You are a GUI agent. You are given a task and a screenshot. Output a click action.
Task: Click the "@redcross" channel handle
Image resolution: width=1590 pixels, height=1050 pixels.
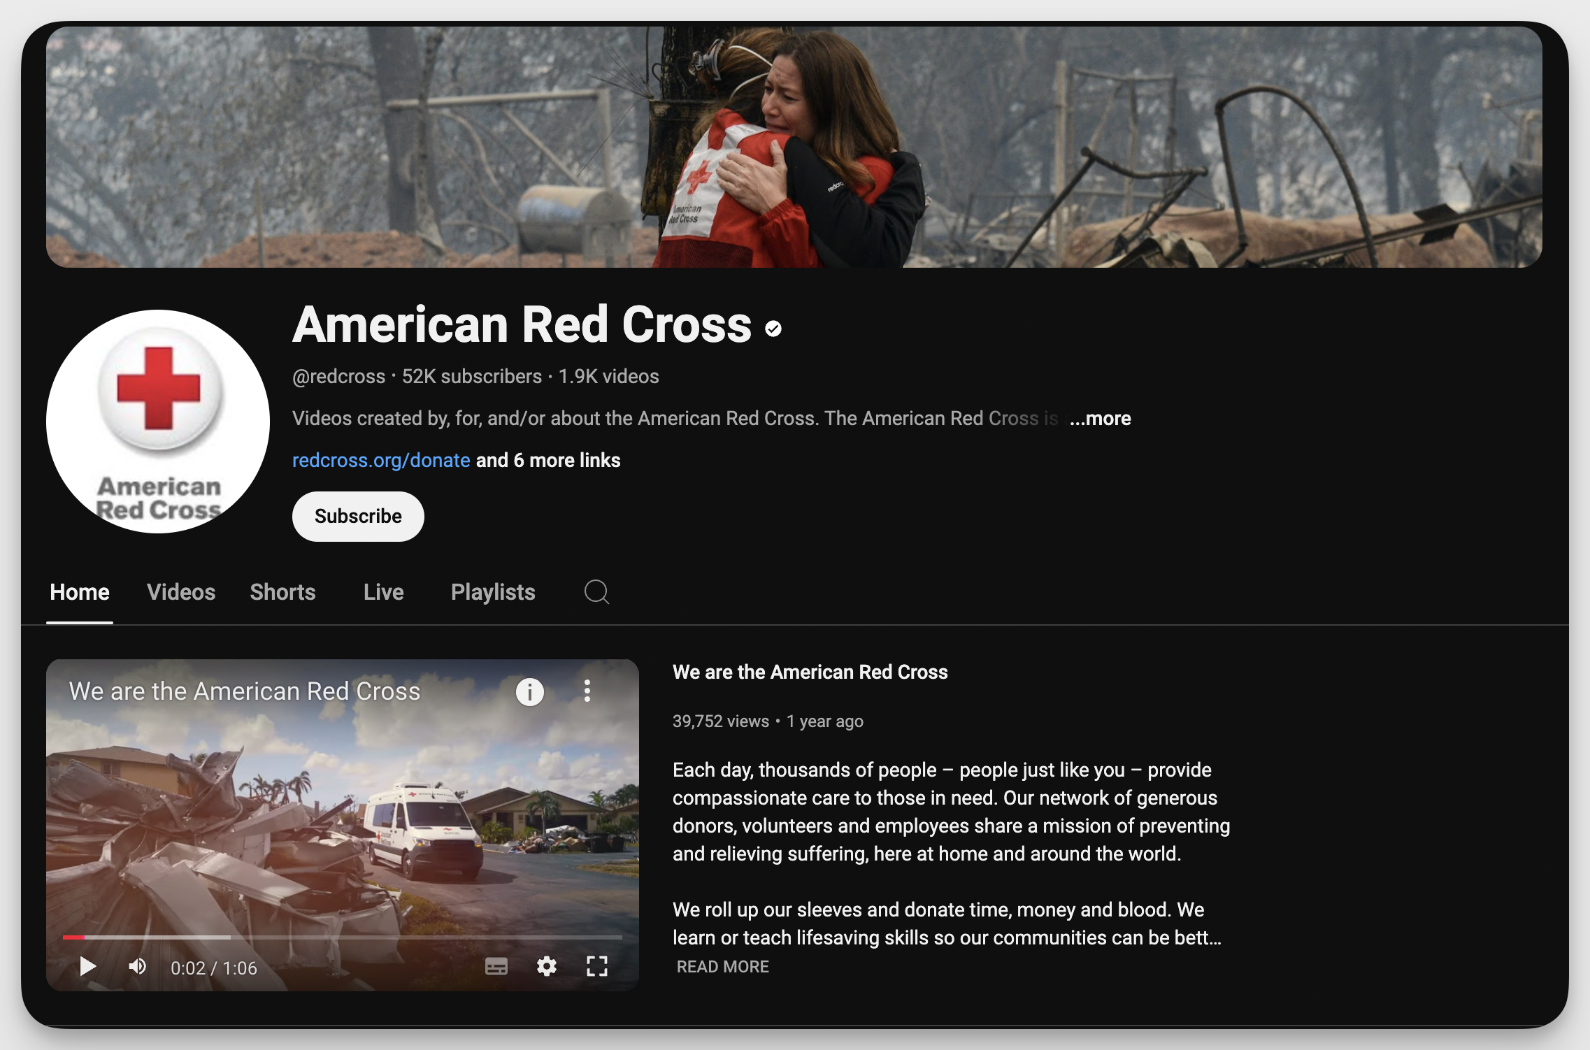click(x=339, y=377)
